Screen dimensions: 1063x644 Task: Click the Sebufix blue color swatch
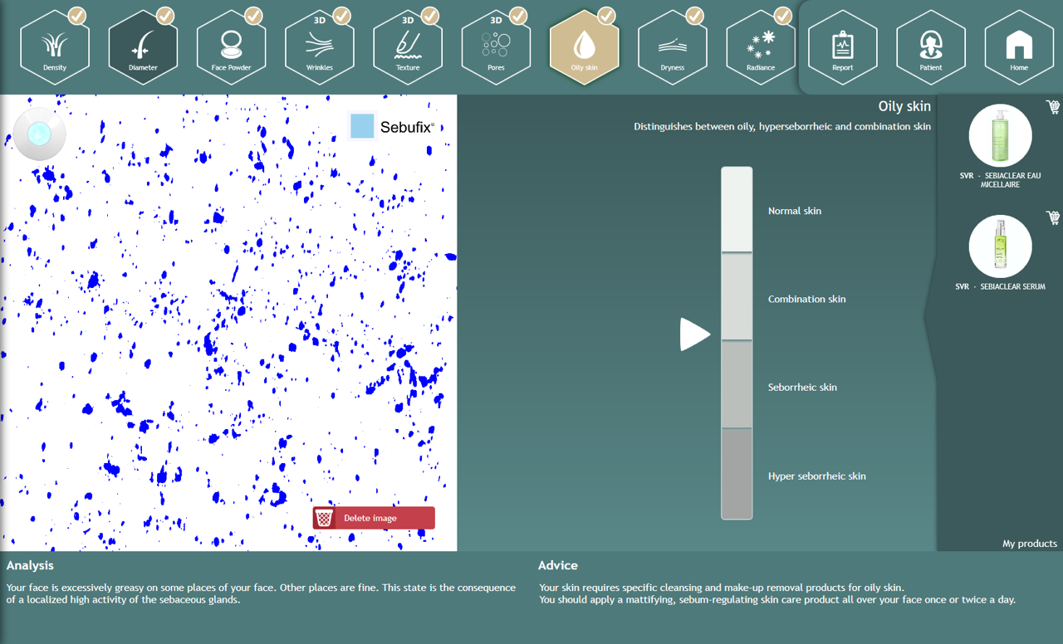[362, 126]
